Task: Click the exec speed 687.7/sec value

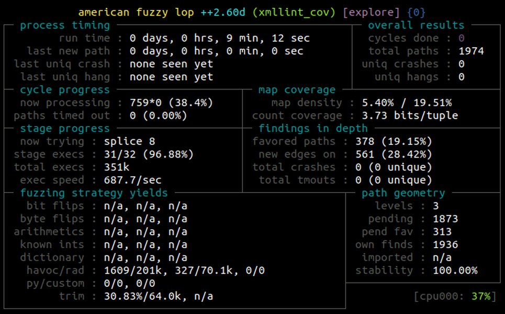Action: click(133, 180)
